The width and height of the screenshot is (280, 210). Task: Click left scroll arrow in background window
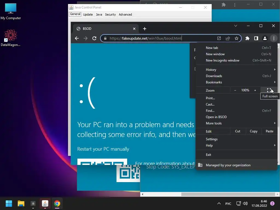(x=142, y=194)
